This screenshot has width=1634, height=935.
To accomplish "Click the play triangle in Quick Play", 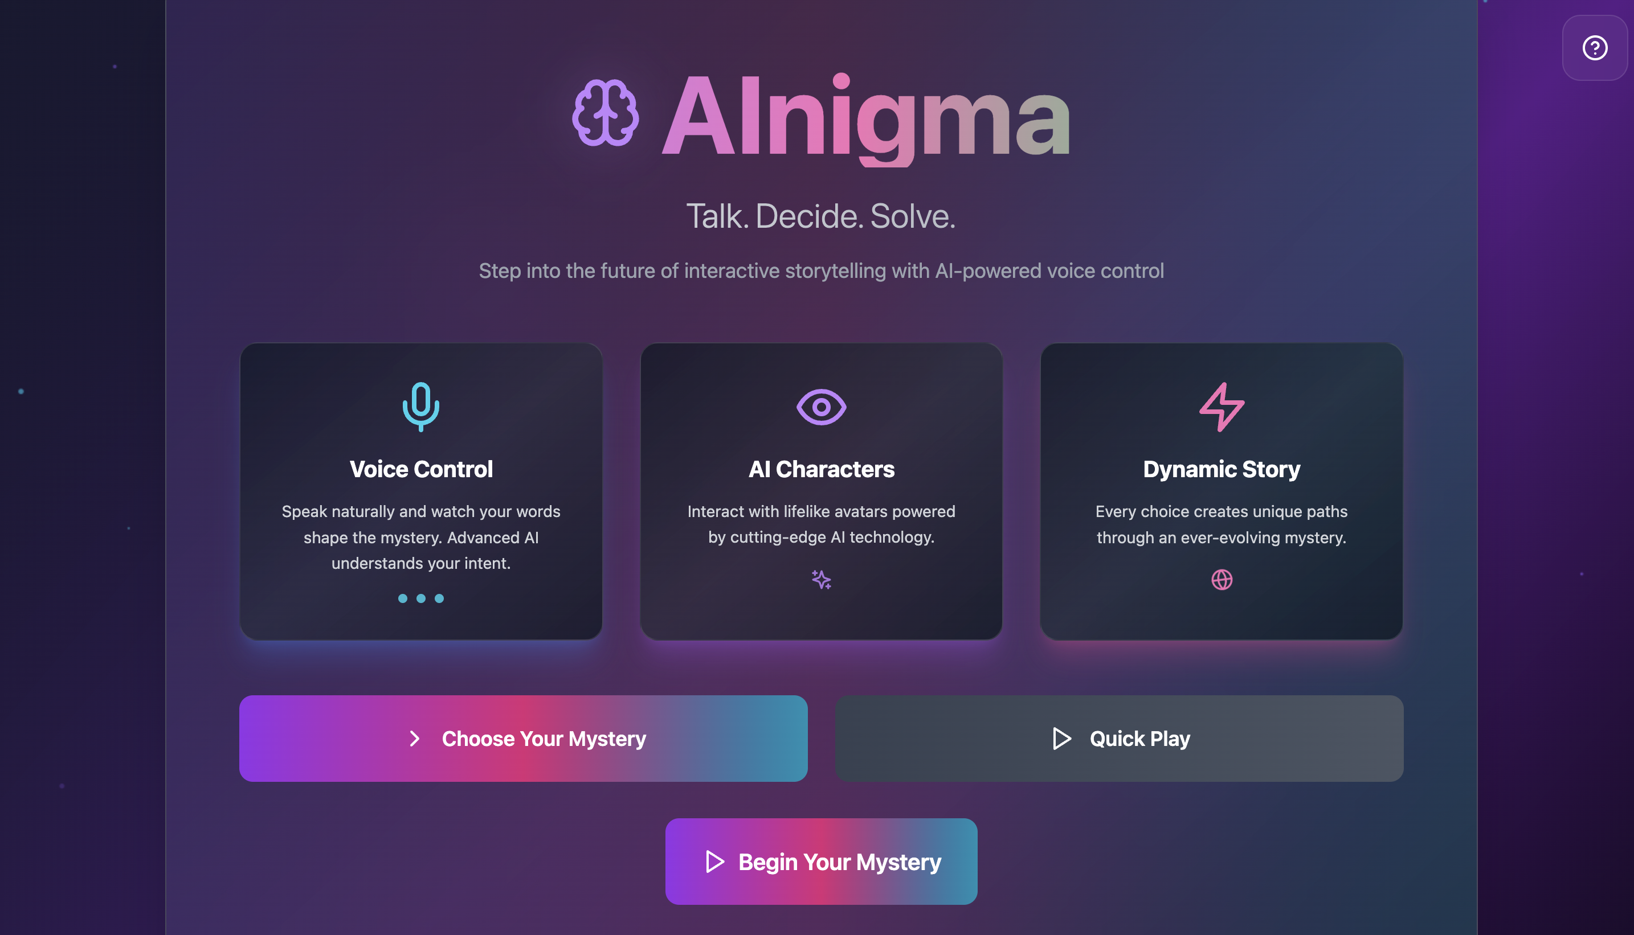I will click(x=1061, y=739).
